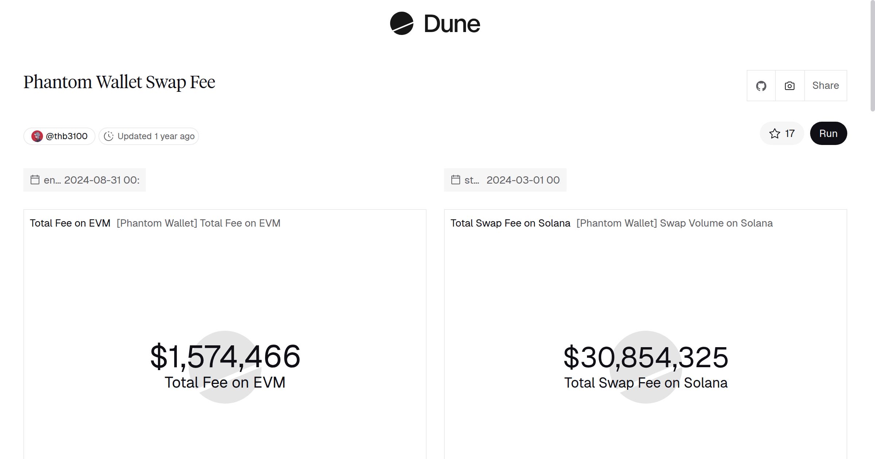Open the [Phantom Wallet] Total Fee on EVM query
The height and width of the screenshot is (459, 875).
coord(199,223)
